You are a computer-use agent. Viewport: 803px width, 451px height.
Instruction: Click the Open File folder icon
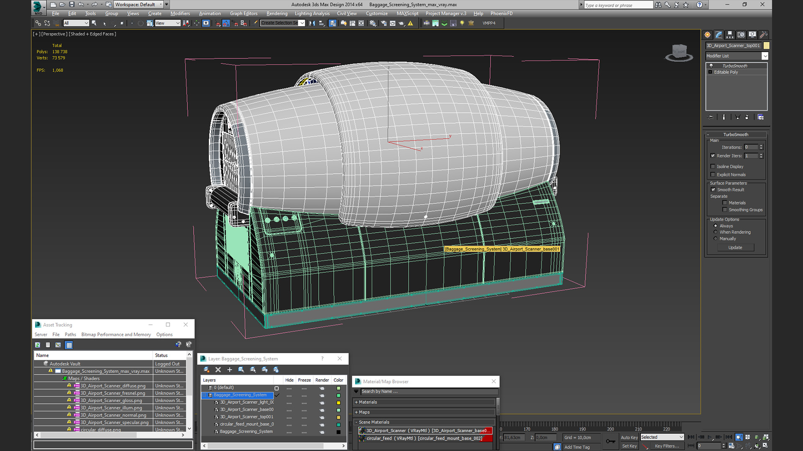pos(62,5)
